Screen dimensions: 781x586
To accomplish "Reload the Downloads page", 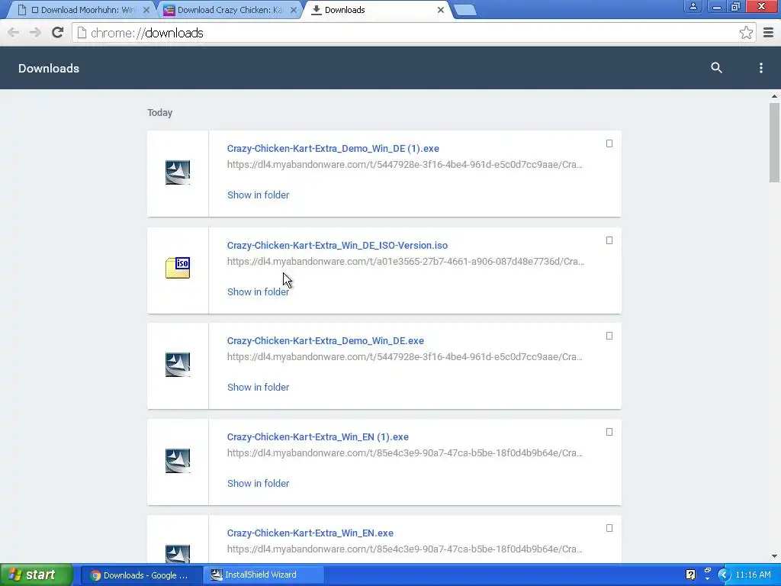I will (58, 33).
